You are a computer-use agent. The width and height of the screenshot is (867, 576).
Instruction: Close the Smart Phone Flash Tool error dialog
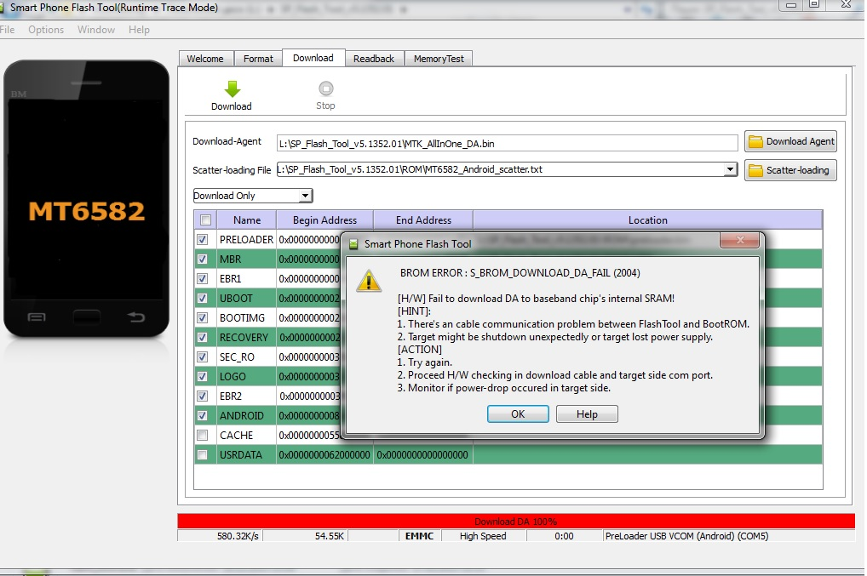739,242
